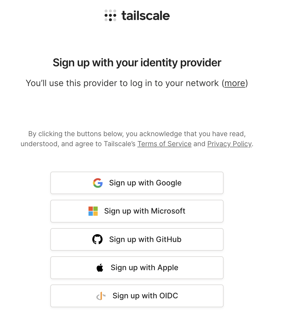Click the tailscale wordmark at the top
The width and height of the screenshot is (282, 327).
coord(146,16)
